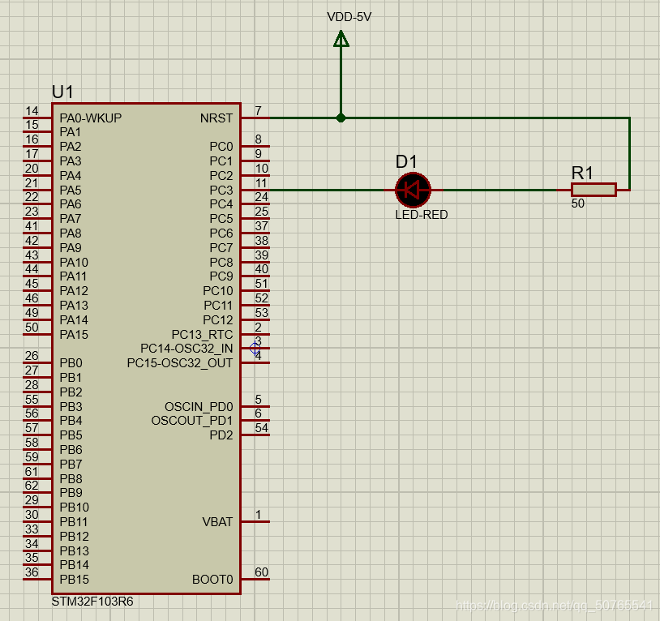This screenshot has height=621, width=660.
Task: Click the PB5 pin name
Action: [x=71, y=435]
